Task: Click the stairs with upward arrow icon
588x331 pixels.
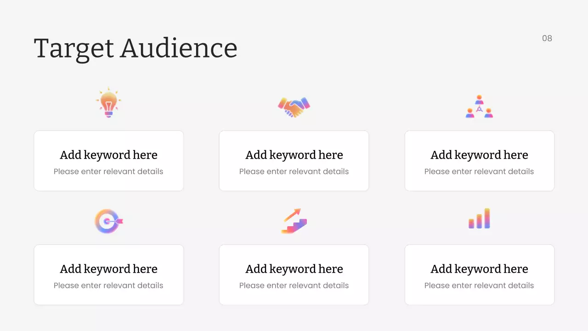Action: point(294,221)
